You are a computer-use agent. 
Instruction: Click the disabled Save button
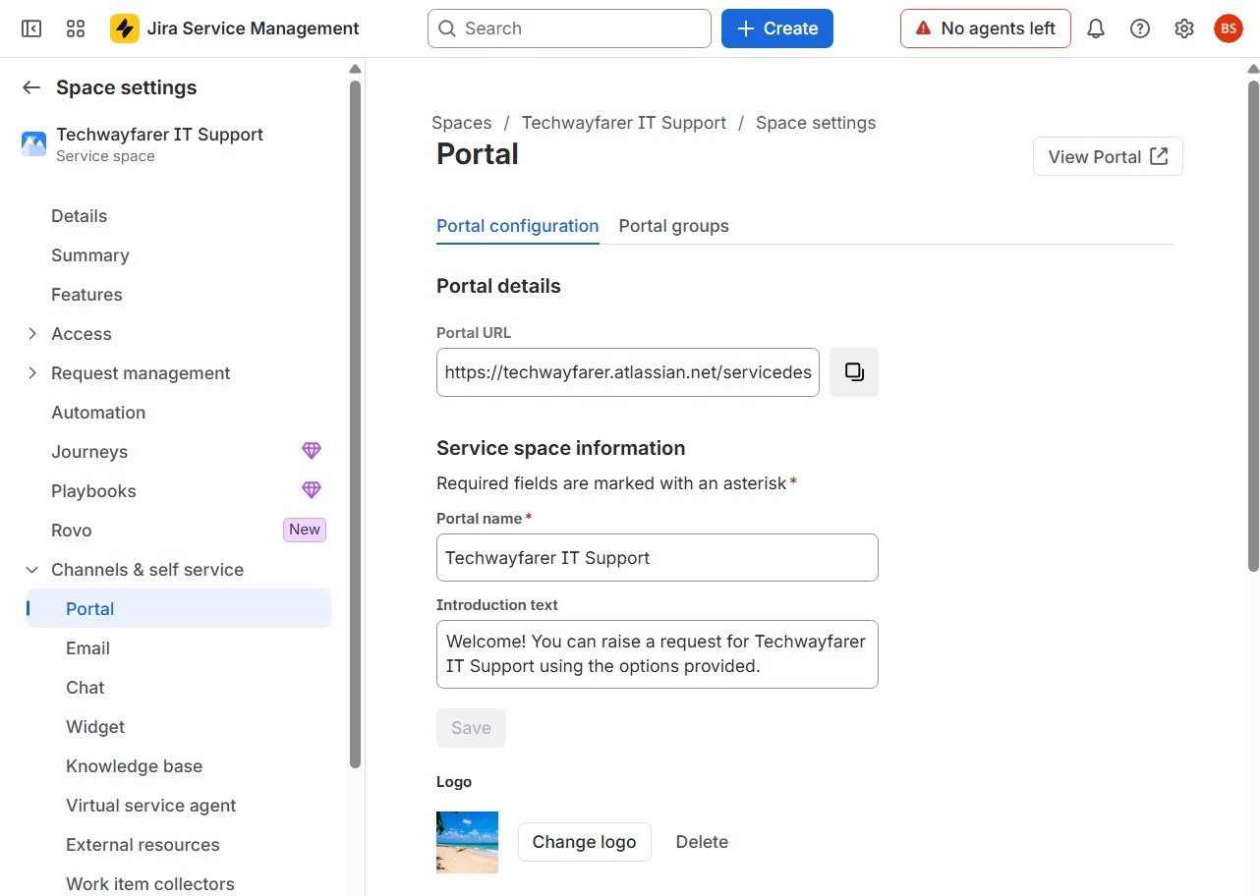(471, 728)
